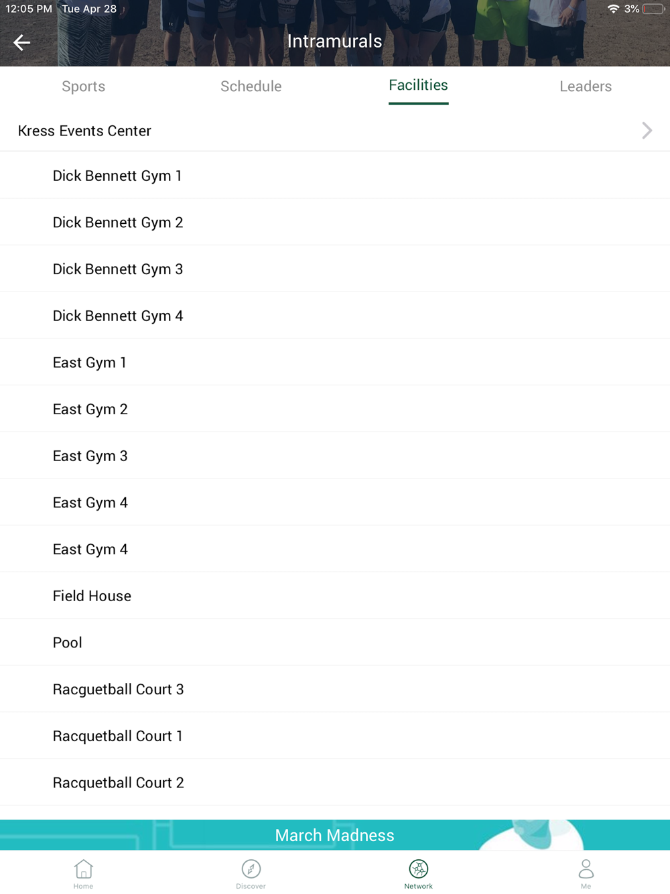Screen dimensions: 670x894
Task: Switch to the Schedule tab
Action: [x=251, y=86]
